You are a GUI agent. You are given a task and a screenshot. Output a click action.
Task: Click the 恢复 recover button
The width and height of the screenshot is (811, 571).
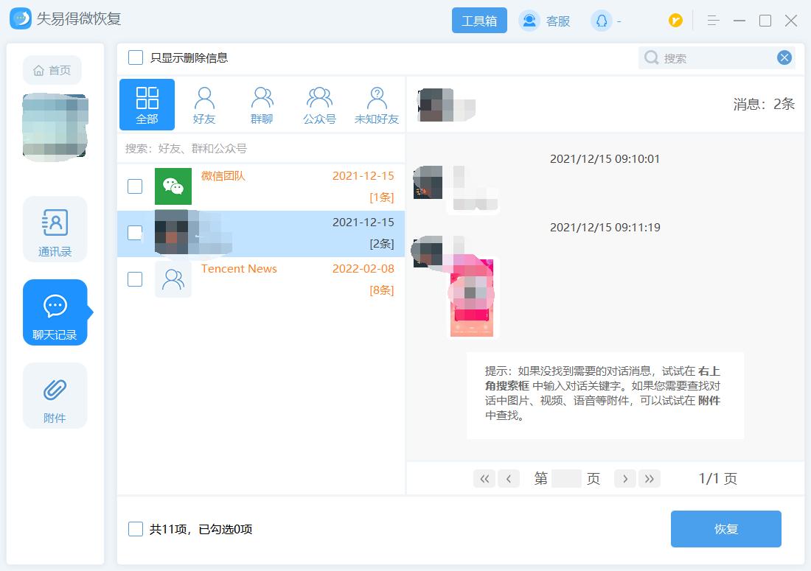point(725,528)
